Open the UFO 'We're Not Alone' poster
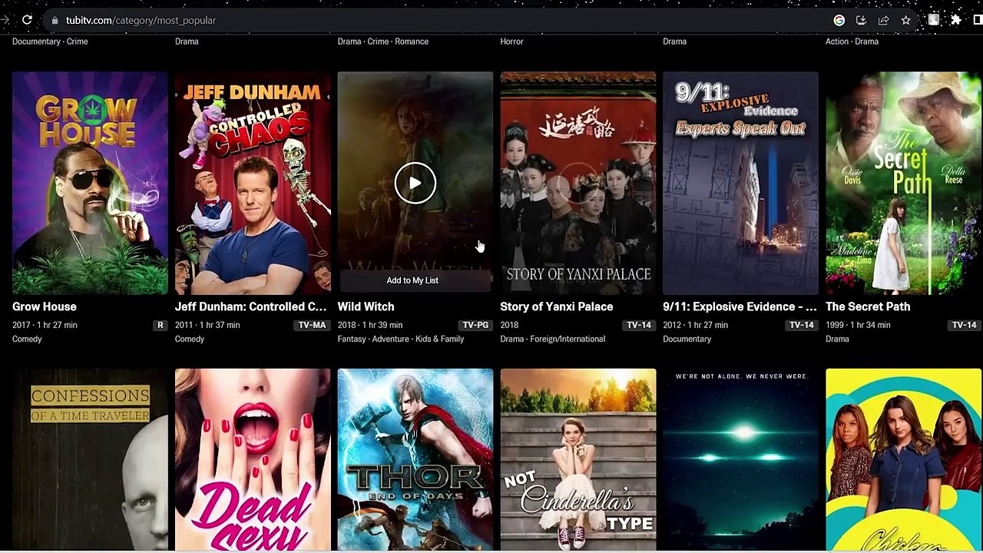 coord(741,460)
